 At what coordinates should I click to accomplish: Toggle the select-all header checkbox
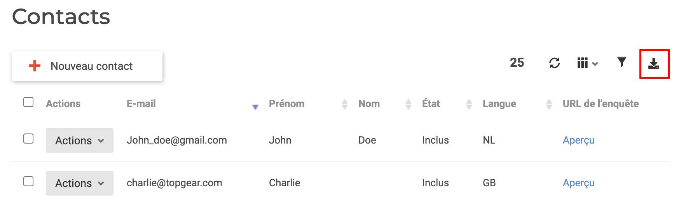tap(28, 102)
